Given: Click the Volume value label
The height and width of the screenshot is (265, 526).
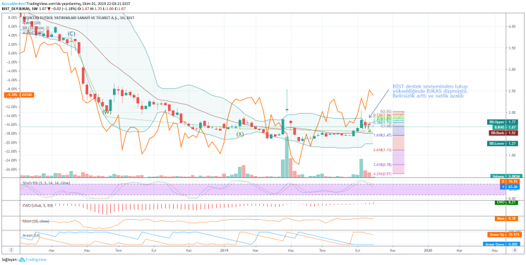Looking at the screenshot, I should [506, 176].
